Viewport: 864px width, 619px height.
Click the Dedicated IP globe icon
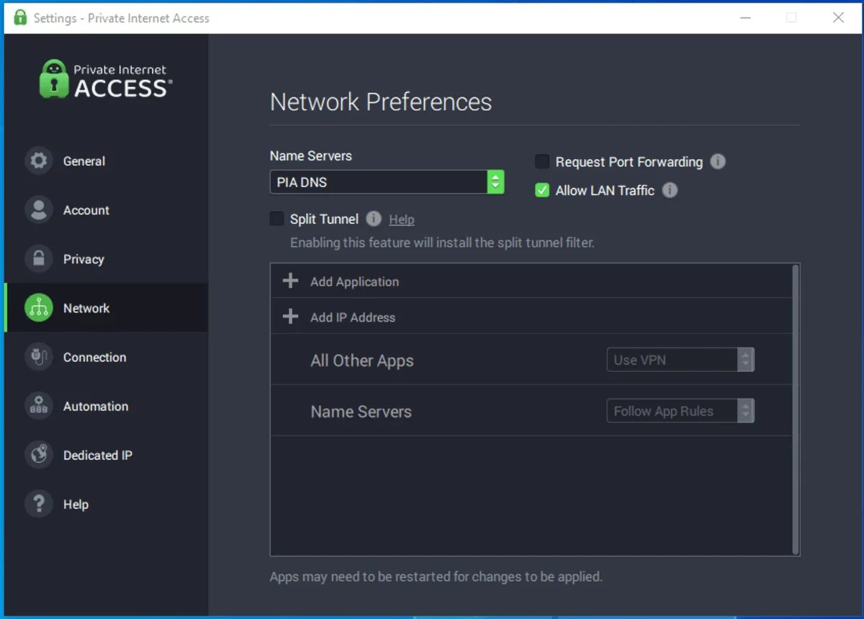[38, 455]
